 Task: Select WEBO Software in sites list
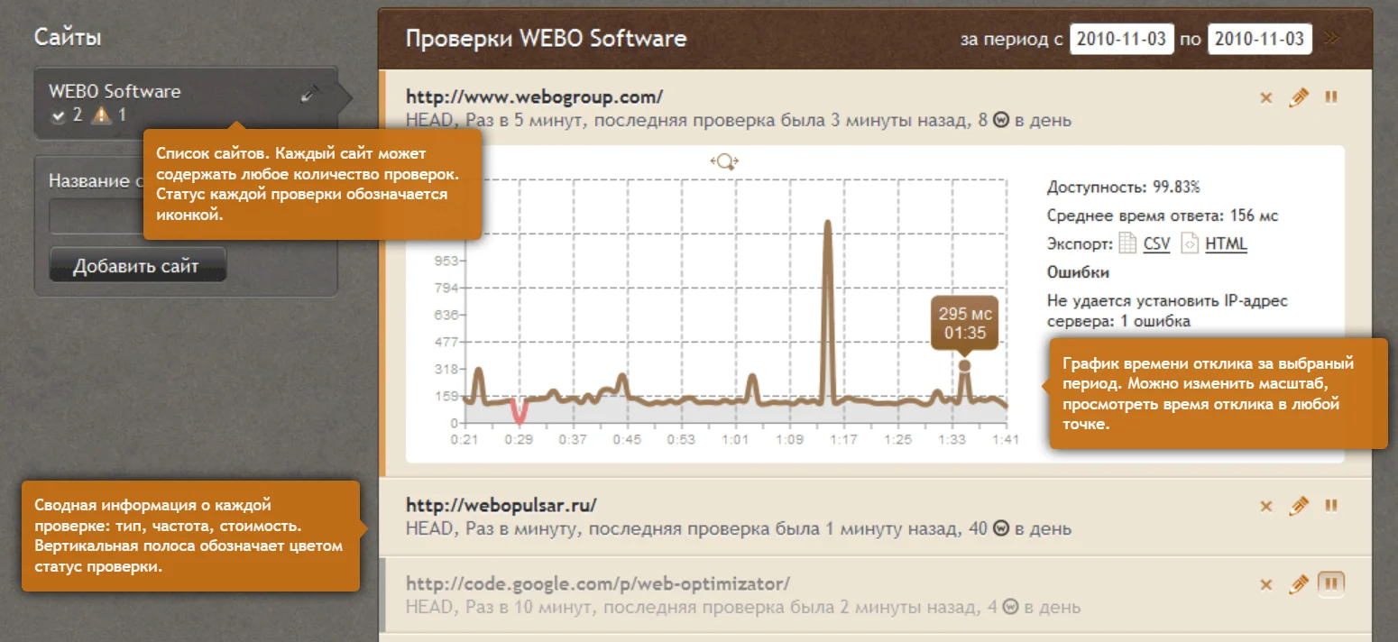pos(115,91)
